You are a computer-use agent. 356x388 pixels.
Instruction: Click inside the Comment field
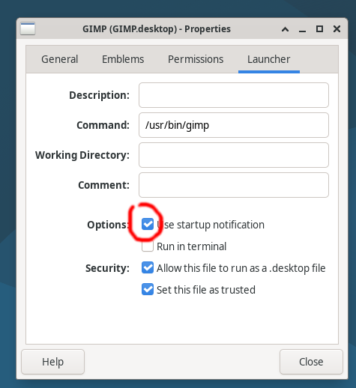(x=234, y=185)
